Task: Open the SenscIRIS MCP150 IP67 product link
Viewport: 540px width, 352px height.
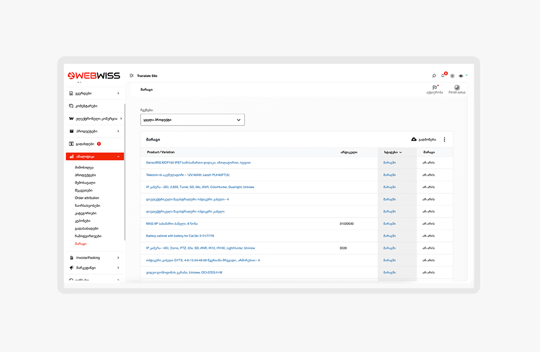Action: (198, 163)
